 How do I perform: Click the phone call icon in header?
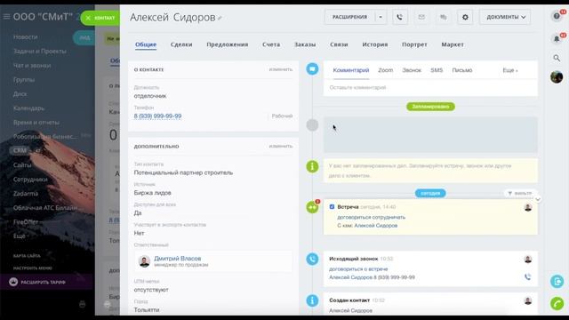[x=399, y=17]
